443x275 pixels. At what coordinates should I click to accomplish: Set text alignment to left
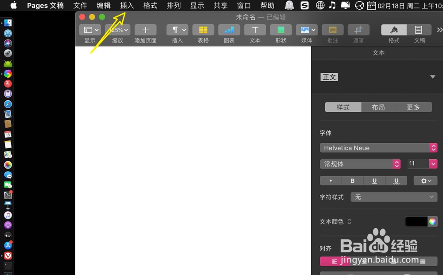[335, 261]
